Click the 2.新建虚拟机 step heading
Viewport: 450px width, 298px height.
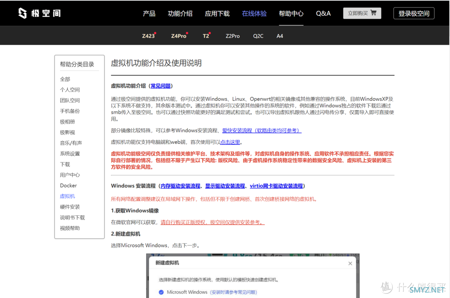126,234
